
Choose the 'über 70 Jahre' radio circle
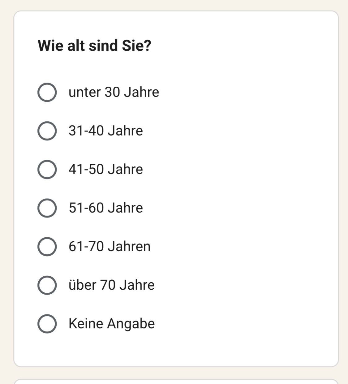(x=47, y=285)
